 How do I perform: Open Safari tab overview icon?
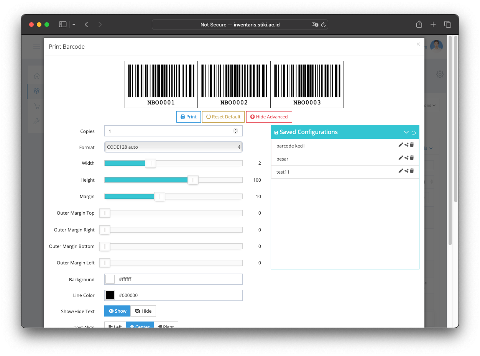447,25
